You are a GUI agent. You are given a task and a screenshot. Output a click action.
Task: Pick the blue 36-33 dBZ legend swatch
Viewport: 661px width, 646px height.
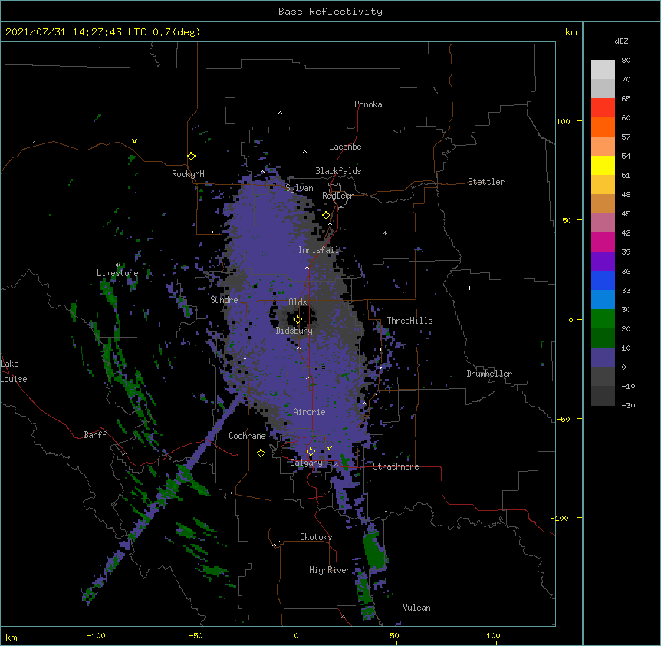603,280
